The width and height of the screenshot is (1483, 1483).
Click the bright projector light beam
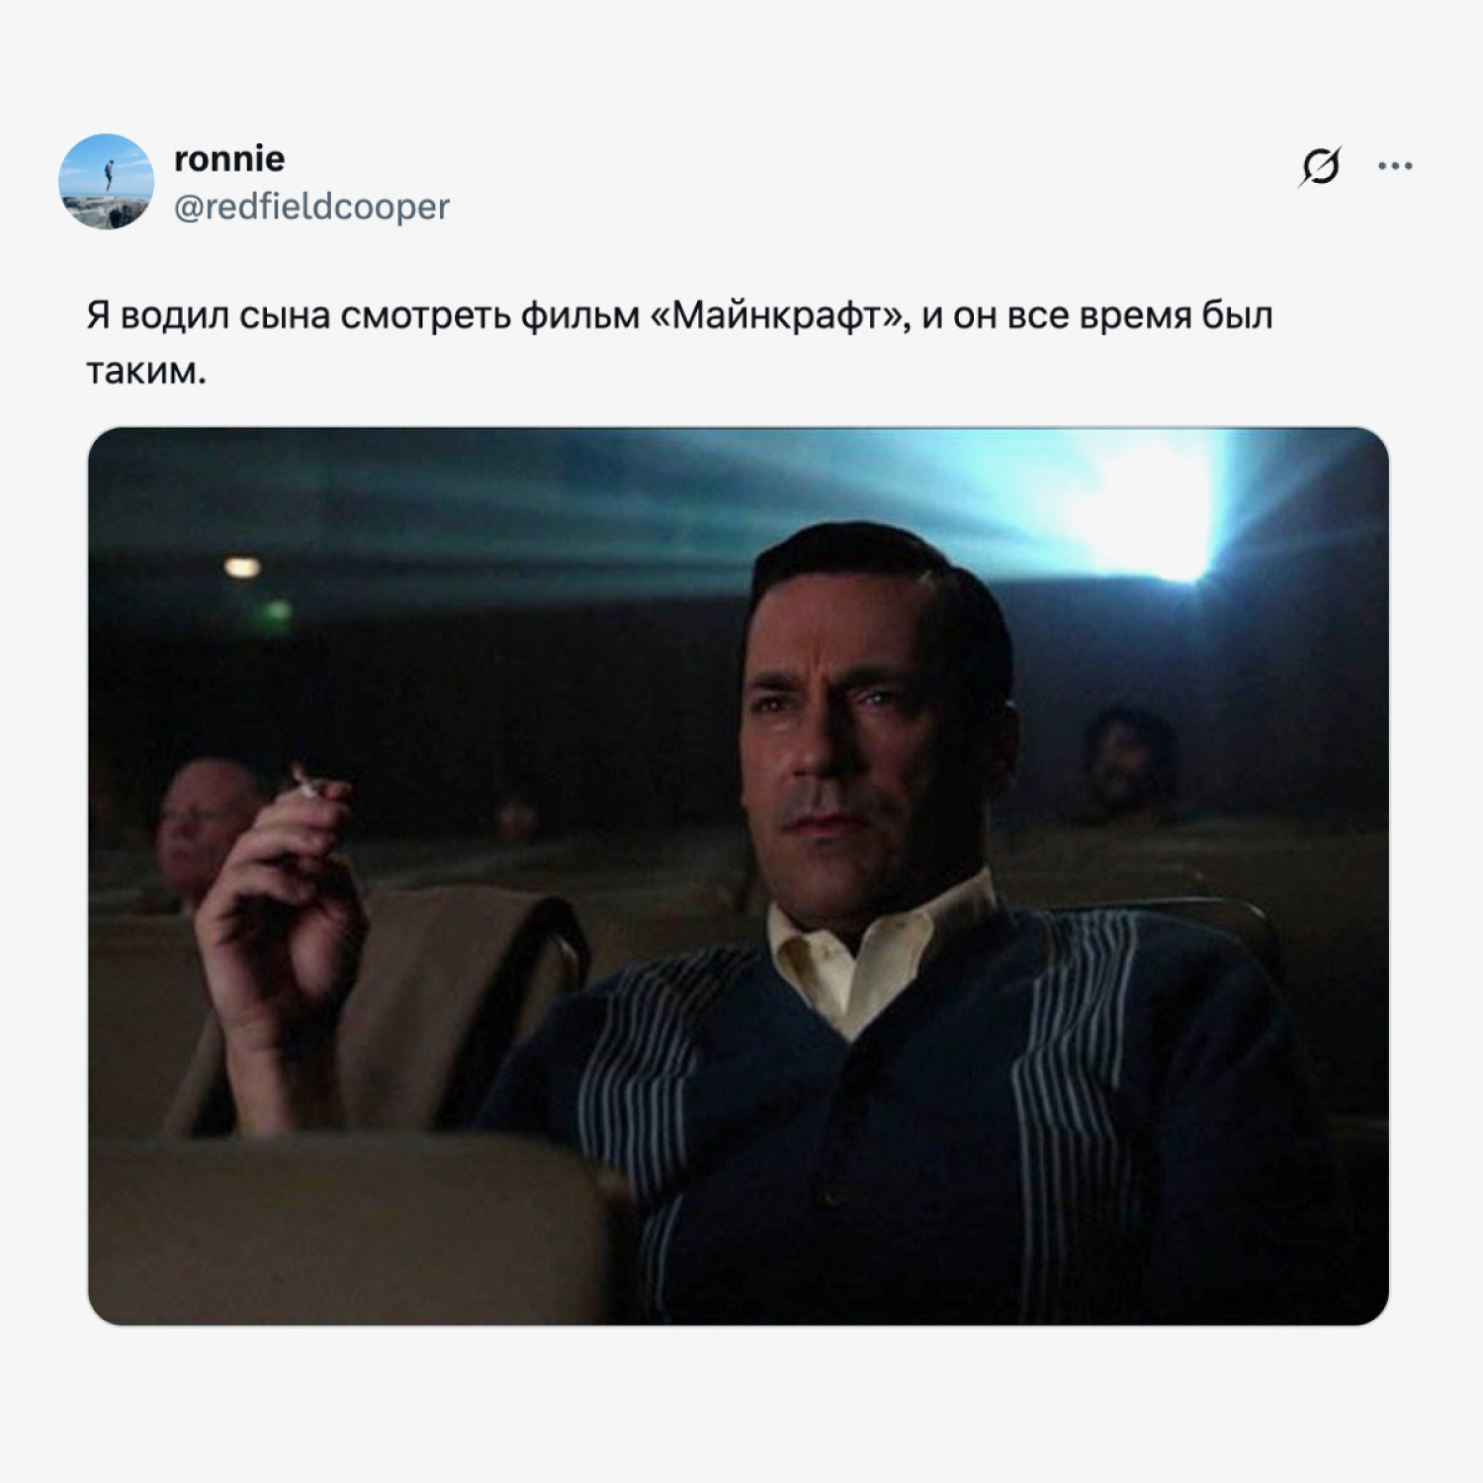pyautogui.click(x=1147, y=504)
